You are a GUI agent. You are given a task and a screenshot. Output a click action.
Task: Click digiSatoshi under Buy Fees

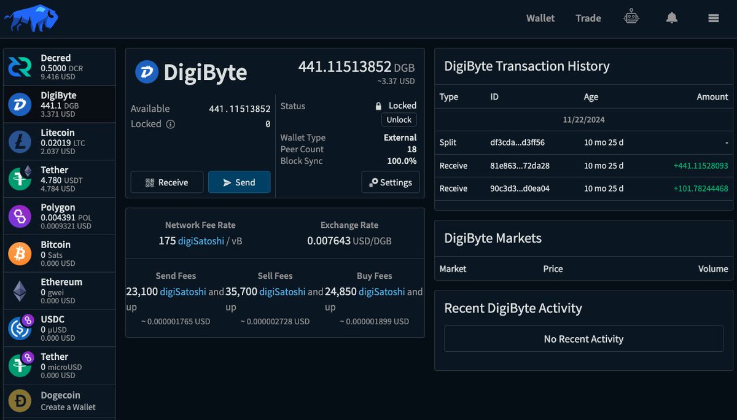(x=382, y=292)
